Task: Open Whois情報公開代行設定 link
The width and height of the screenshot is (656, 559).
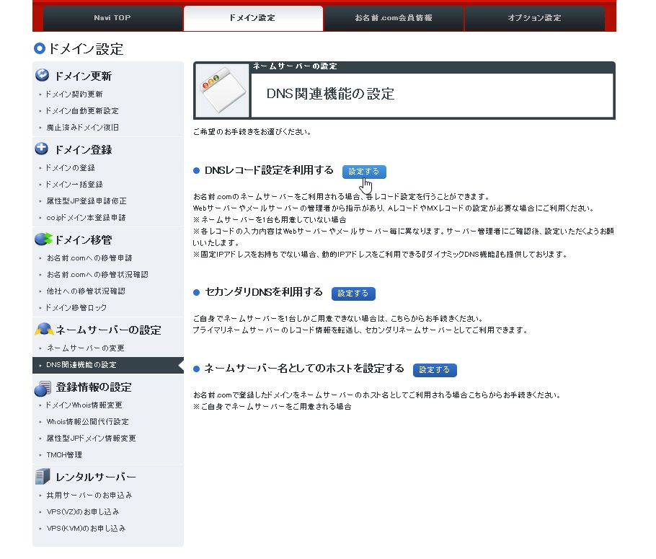Action: tap(87, 422)
